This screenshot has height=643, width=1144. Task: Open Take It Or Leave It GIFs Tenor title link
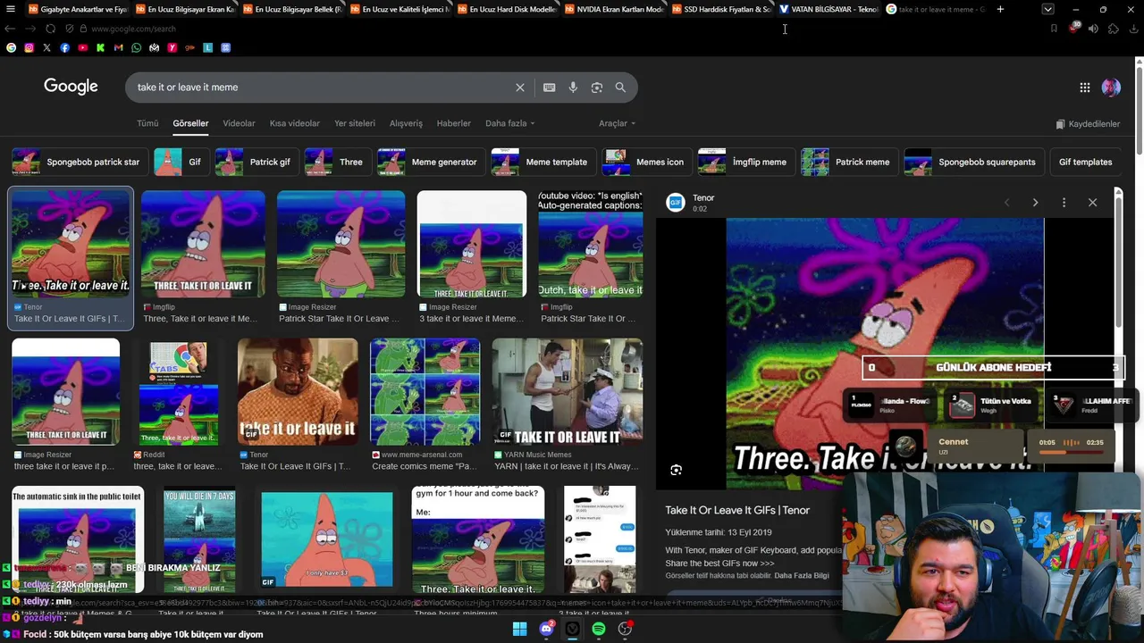pyautogui.click(x=737, y=510)
